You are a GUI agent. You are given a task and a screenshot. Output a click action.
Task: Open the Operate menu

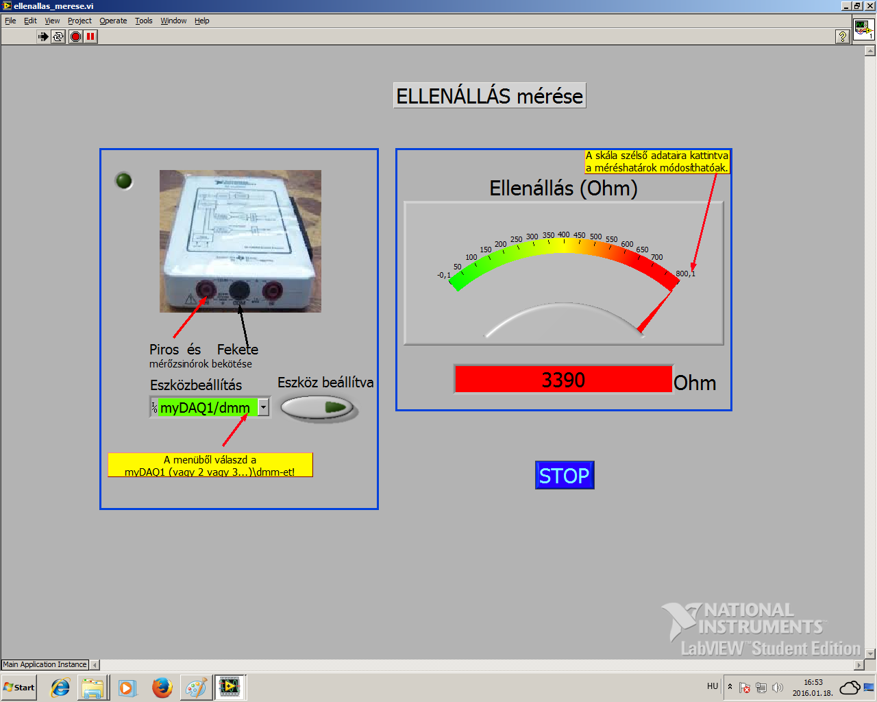pos(113,21)
